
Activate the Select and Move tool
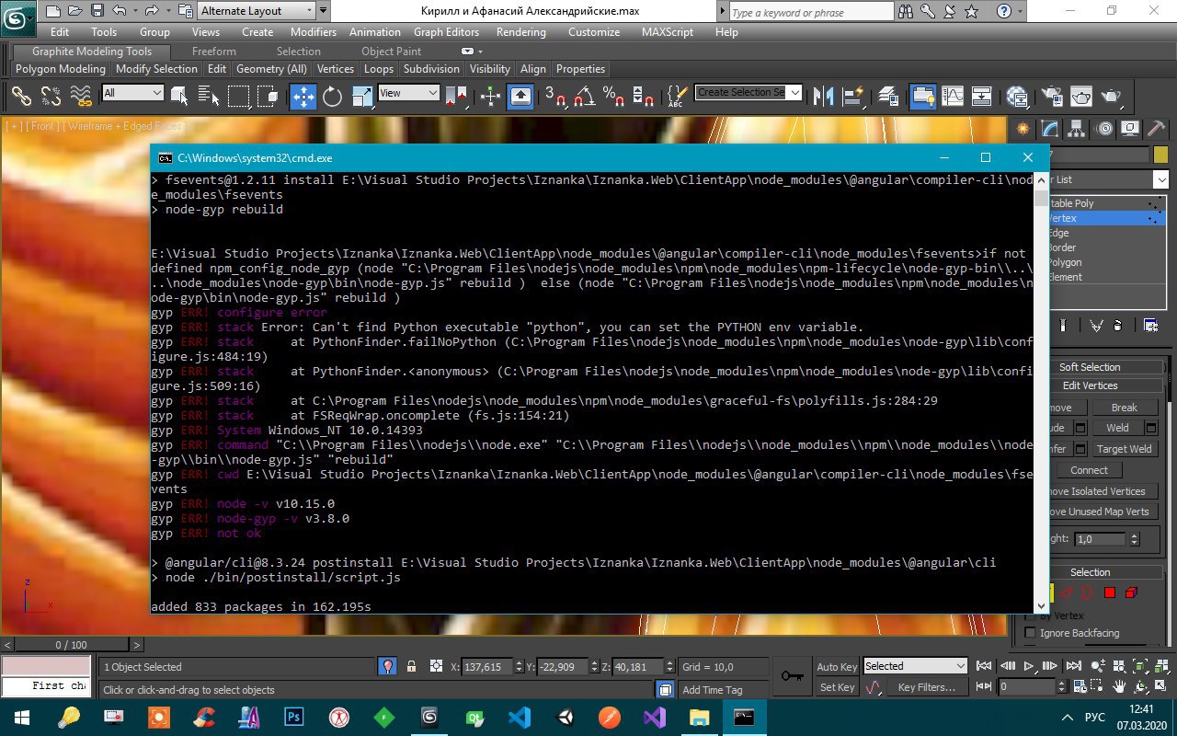point(303,96)
